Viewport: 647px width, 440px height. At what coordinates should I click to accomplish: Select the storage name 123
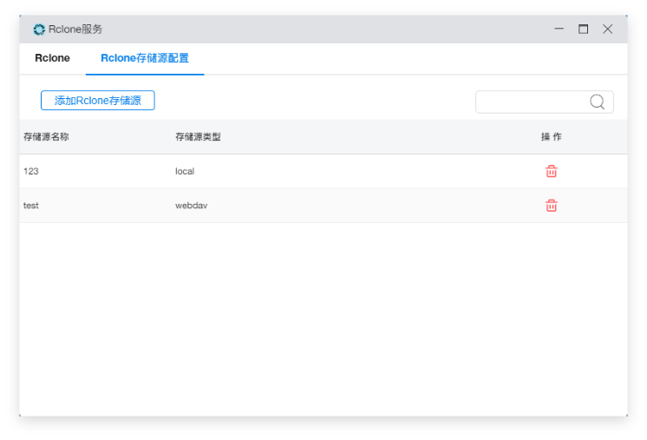coord(31,171)
